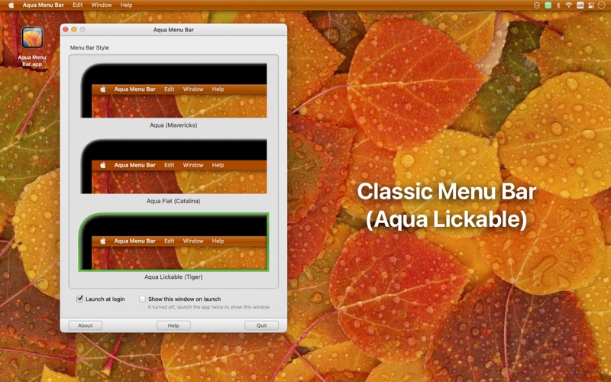
Task: Open Control Center from the menu bar
Action: click(590, 5)
